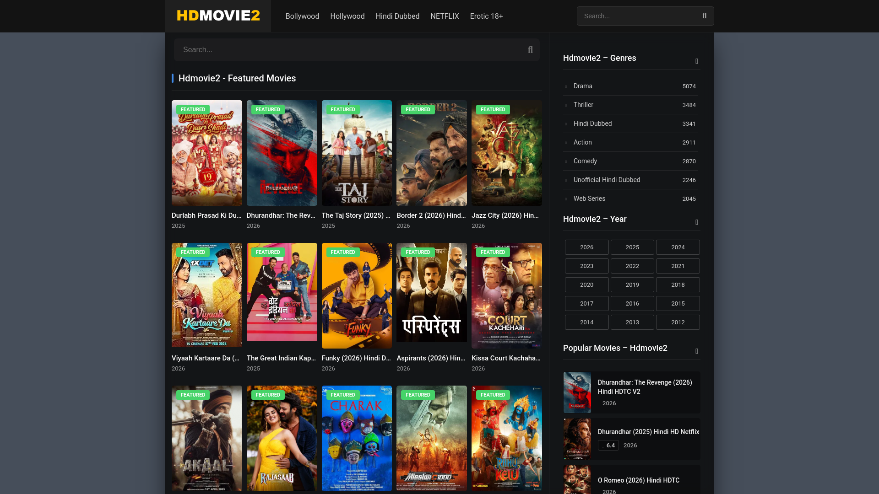
Task: Open the NETFLIX menu
Action: coord(445,16)
